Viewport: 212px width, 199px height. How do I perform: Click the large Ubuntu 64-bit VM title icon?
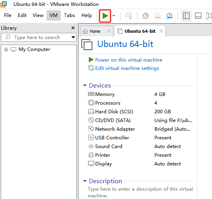(x=87, y=45)
